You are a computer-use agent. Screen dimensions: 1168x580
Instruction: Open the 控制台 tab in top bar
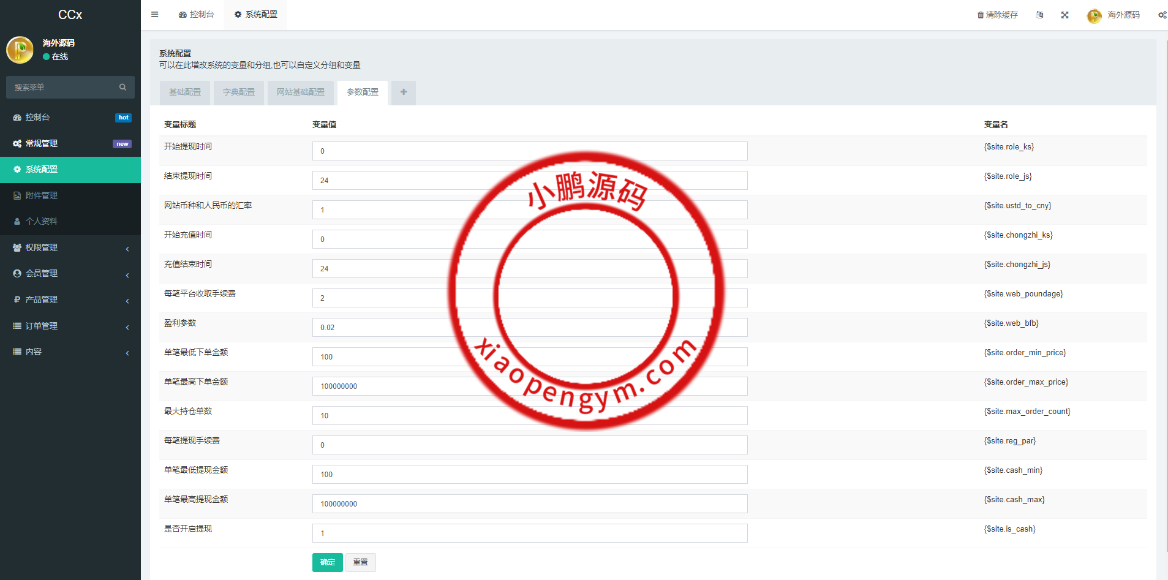tap(197, 15)
